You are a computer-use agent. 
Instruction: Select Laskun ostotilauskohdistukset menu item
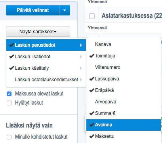point(46,80)
